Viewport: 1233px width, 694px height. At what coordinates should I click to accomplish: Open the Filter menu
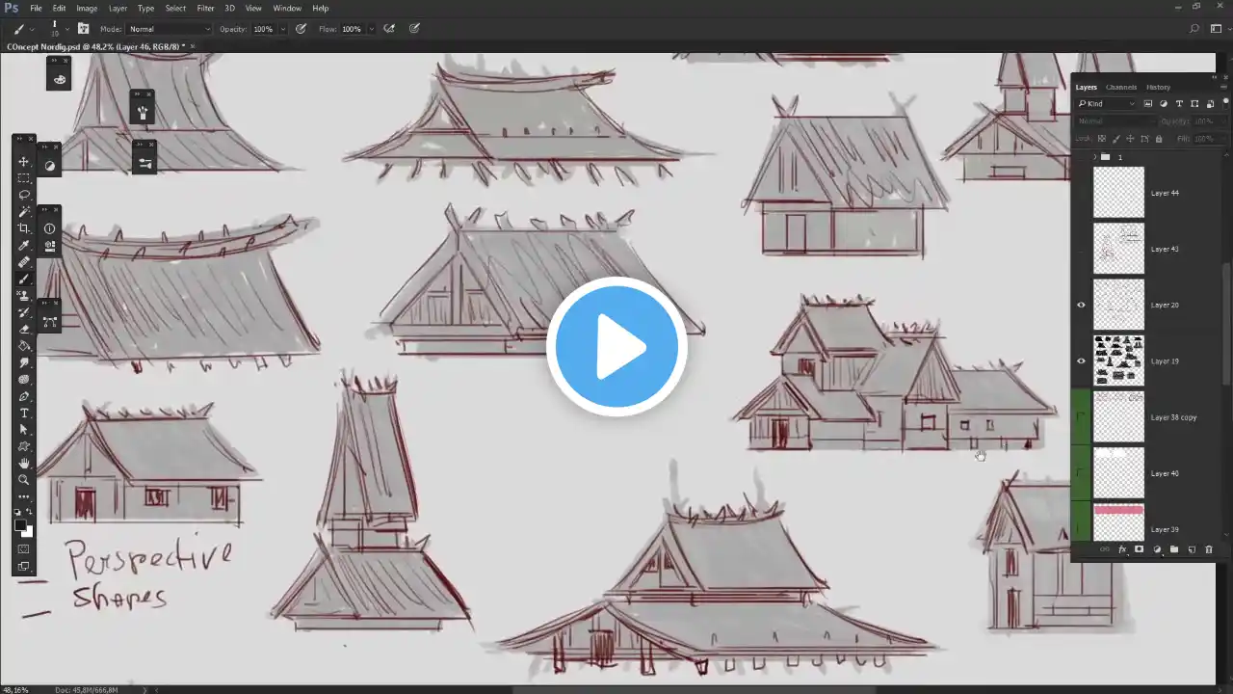pyautogui.click(x=205, y=8)
